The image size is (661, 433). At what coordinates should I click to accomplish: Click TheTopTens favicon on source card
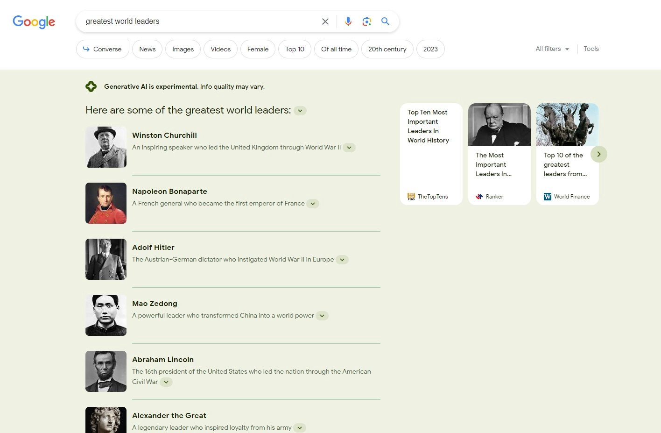tap(411, 197)
